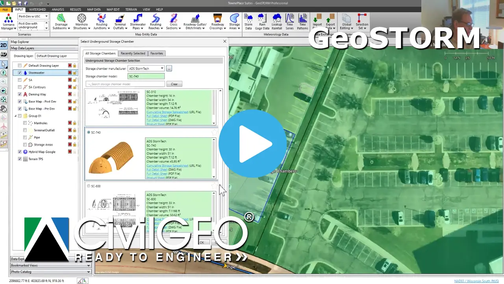The width and height of the screenshot is (504, 284).
Task: Close the Select Underground Storage Chamber dialog
Action: click(225, 41)
